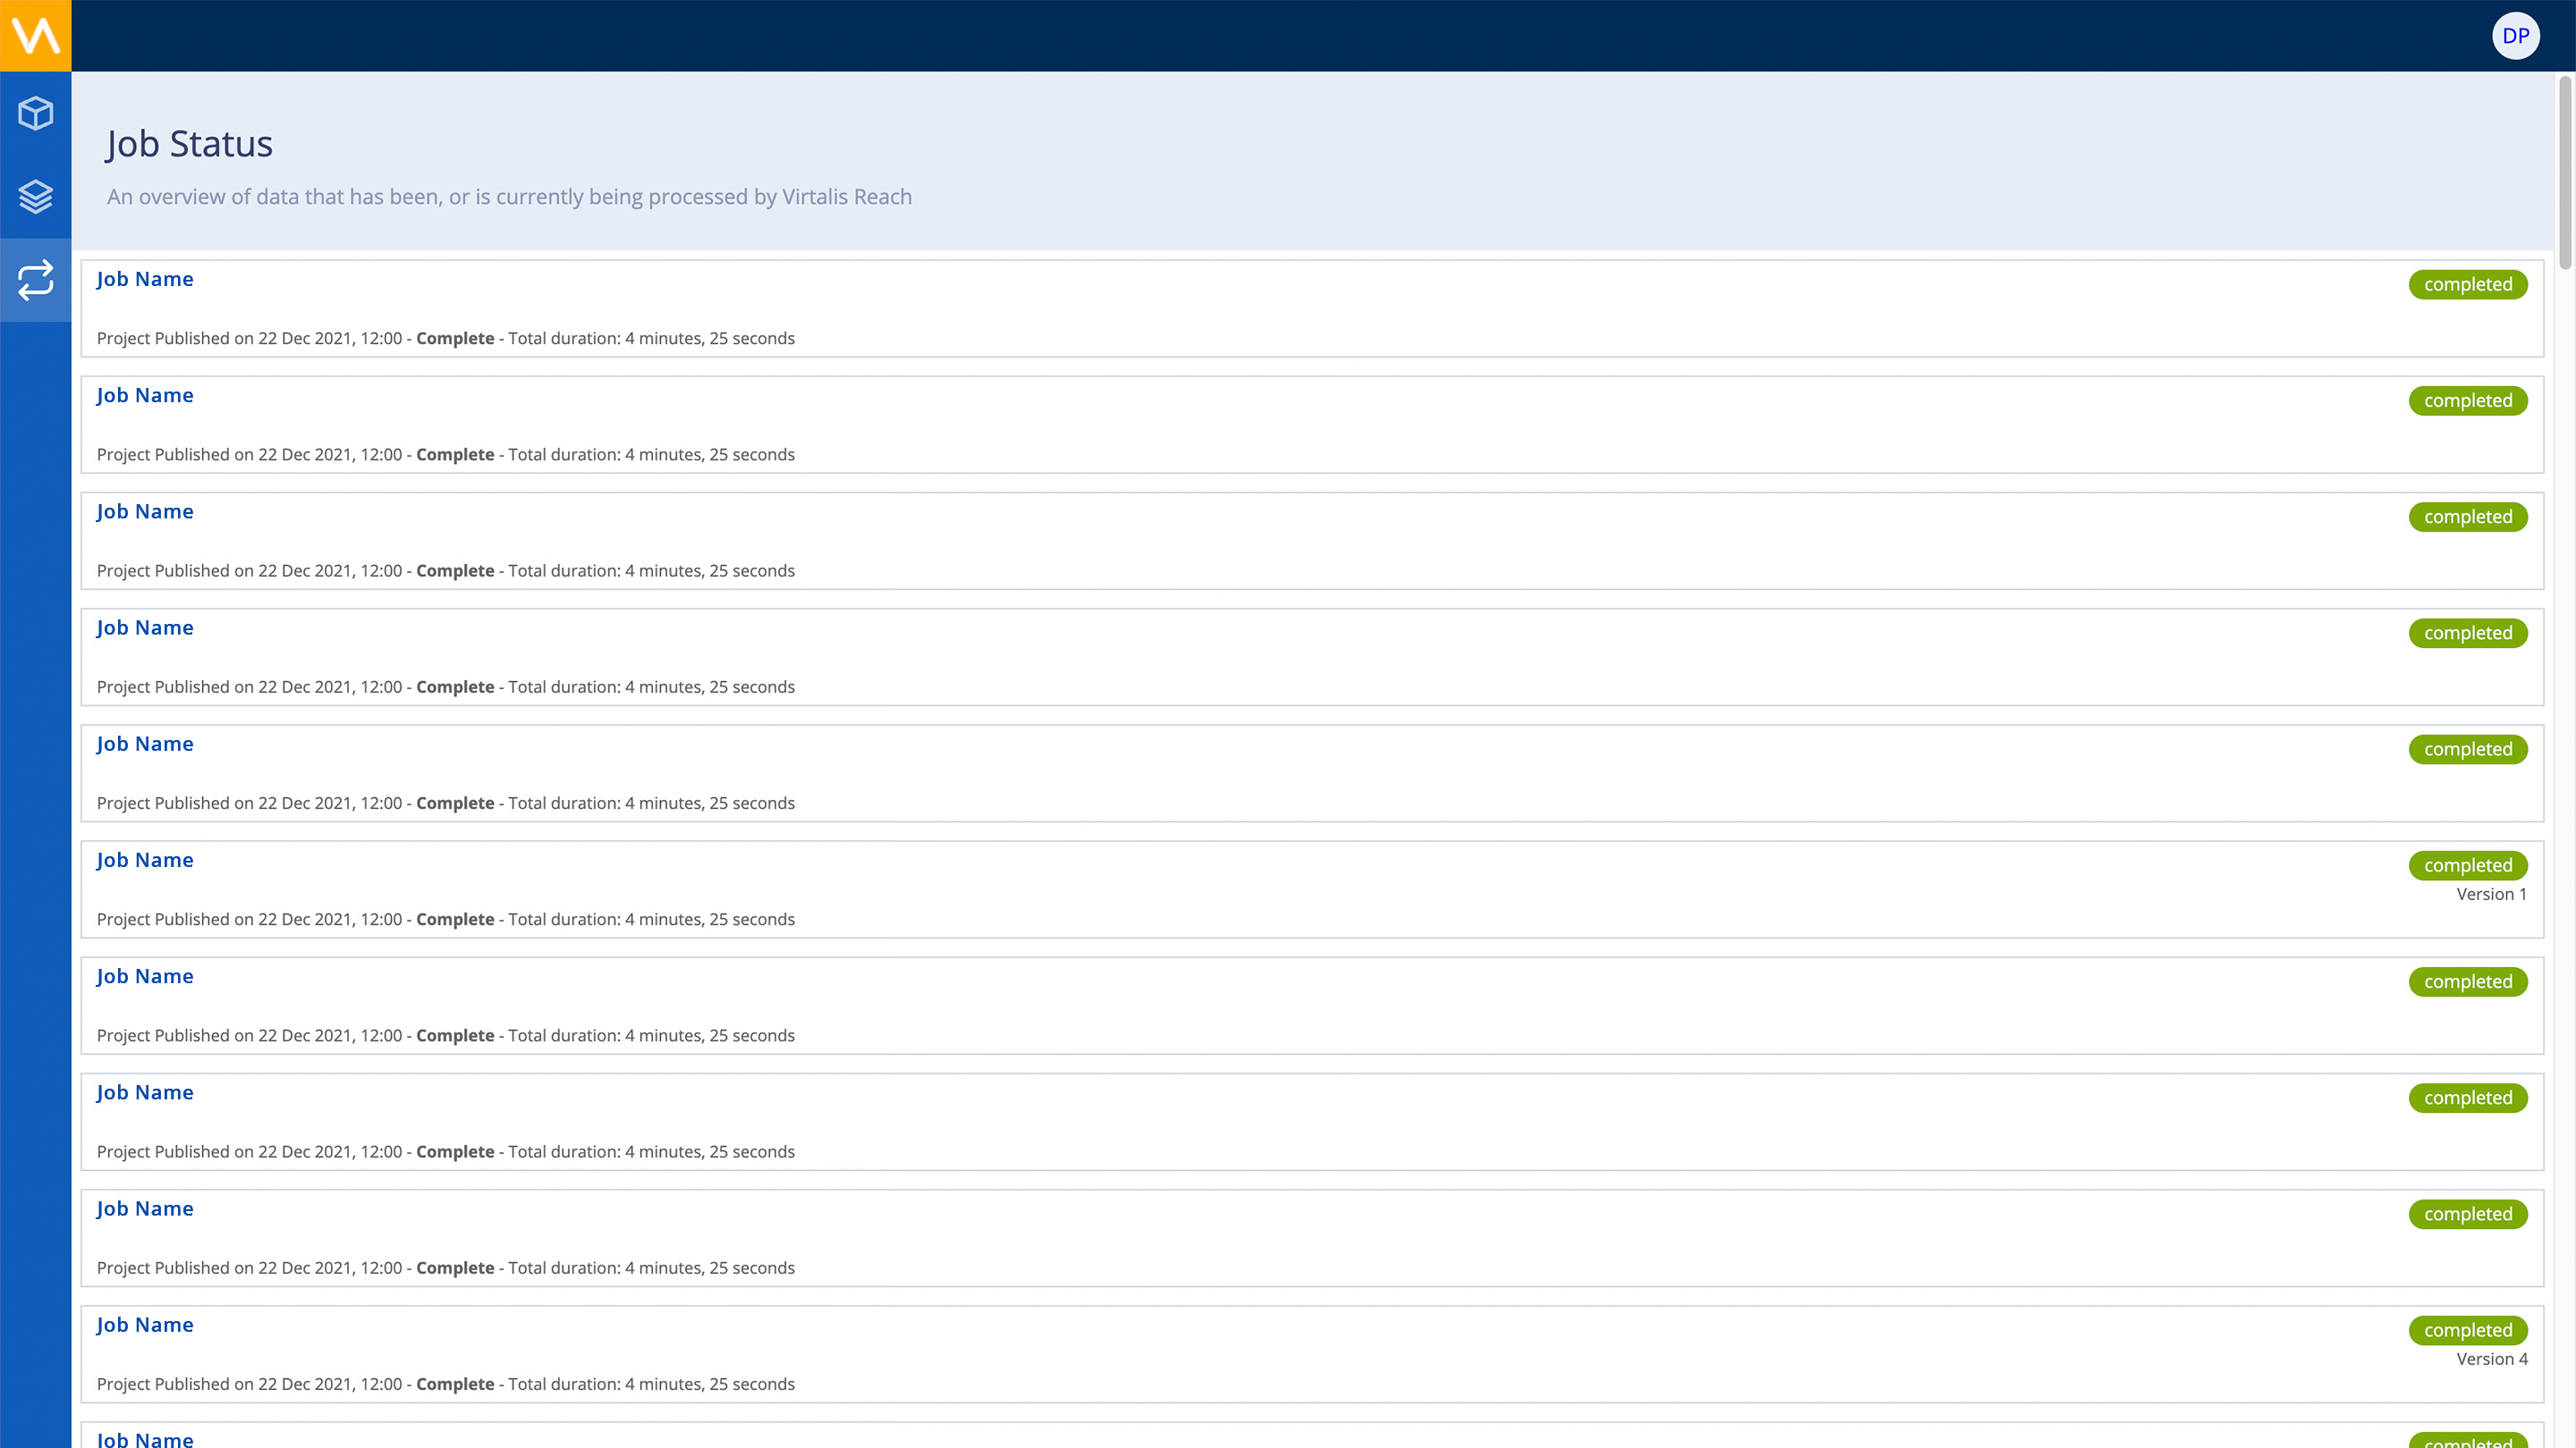The width and height of the screenshot is (2576, 1448).
Task: Open the Job Name link in the Version 1 row
Action: [x=145, y=861]
